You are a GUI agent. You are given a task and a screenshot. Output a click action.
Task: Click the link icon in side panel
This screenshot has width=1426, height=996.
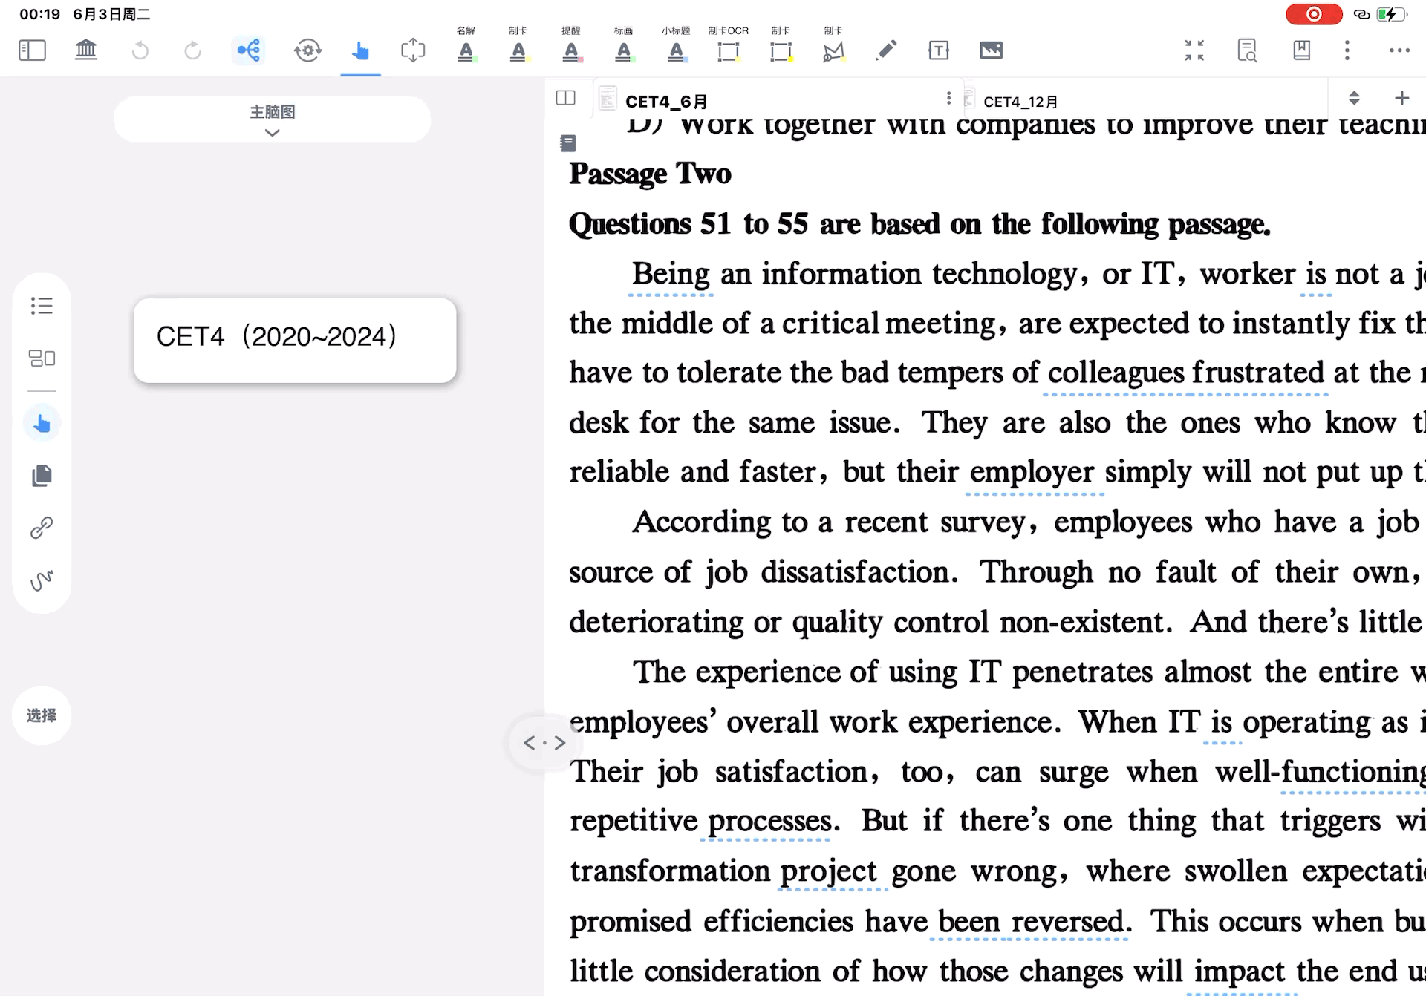42,528
